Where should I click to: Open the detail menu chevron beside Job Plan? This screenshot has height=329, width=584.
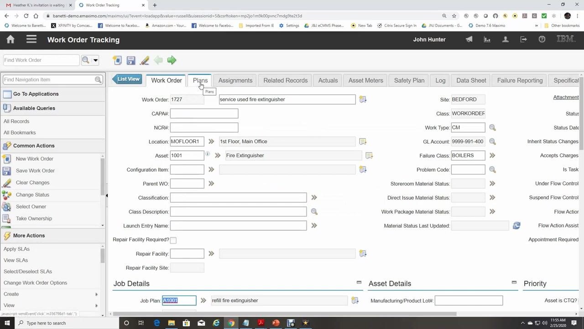coord(203,301)
